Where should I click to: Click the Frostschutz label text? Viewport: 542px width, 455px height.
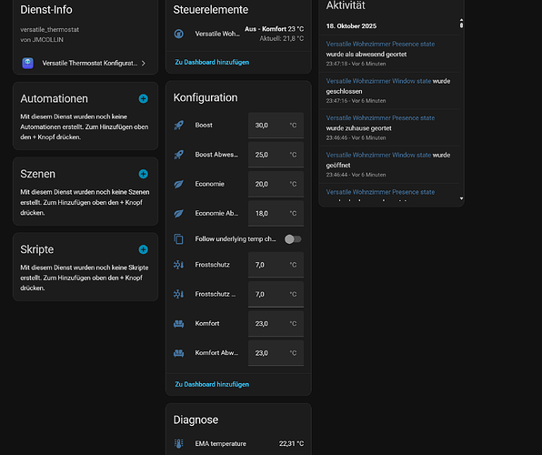coord(212,265)
